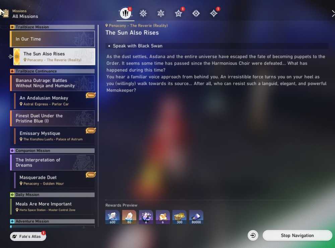Click the mission list scrollbar
335x248 pixels.
click(98, 73)
